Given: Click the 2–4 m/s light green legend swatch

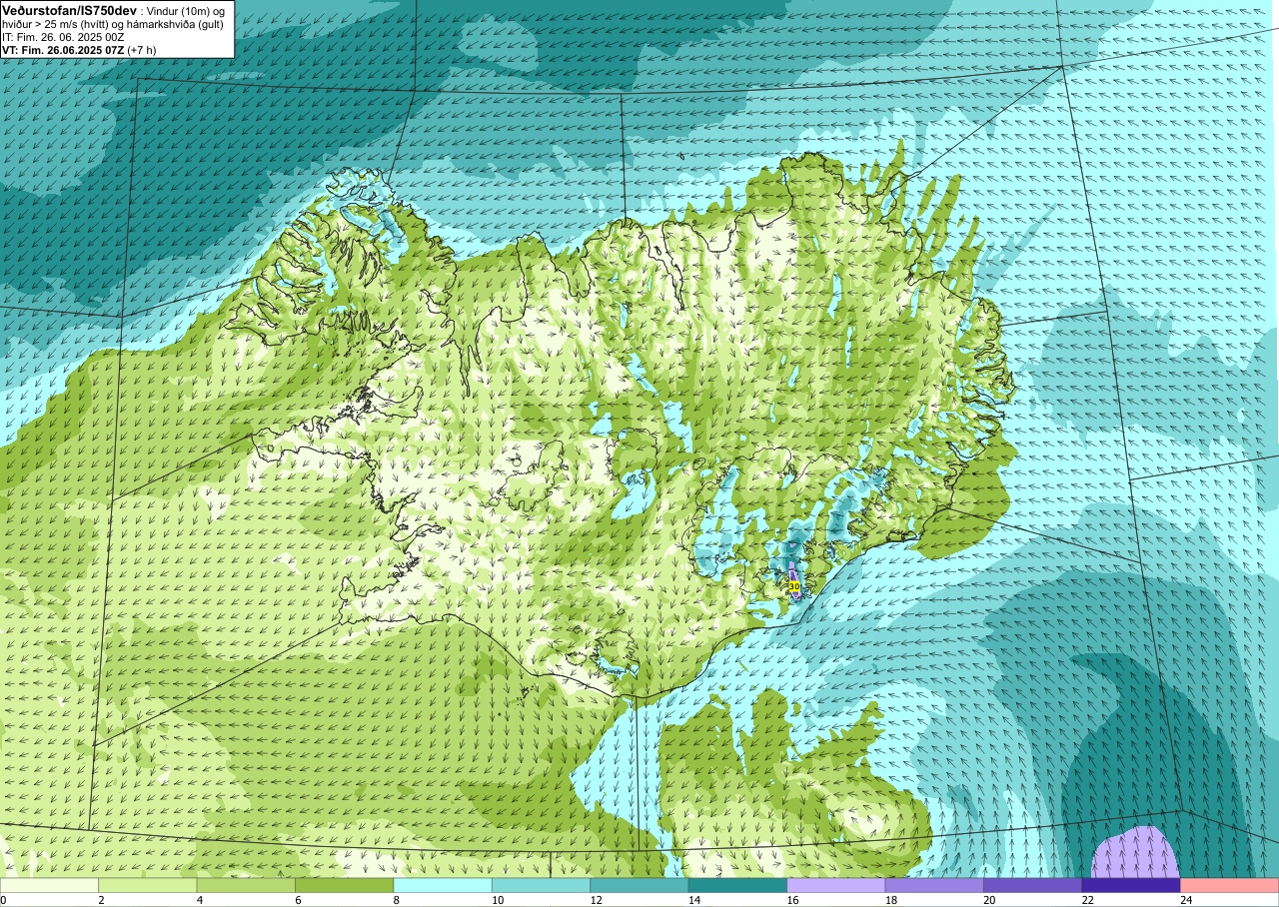Looking at the screenshot, I should pyautogui.click(x=147, y=885).
